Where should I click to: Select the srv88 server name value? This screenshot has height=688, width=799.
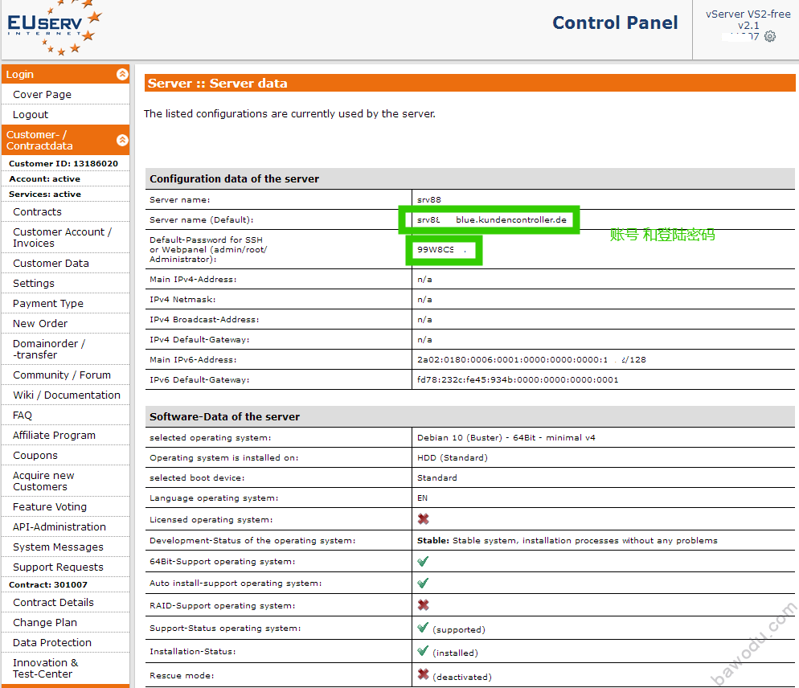tap(429, 200)
